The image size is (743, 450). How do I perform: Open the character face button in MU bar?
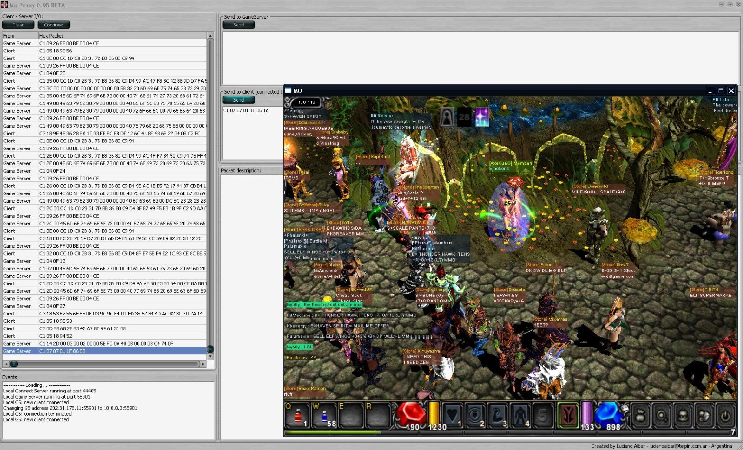pyautogui.click(x=683, y=415)
